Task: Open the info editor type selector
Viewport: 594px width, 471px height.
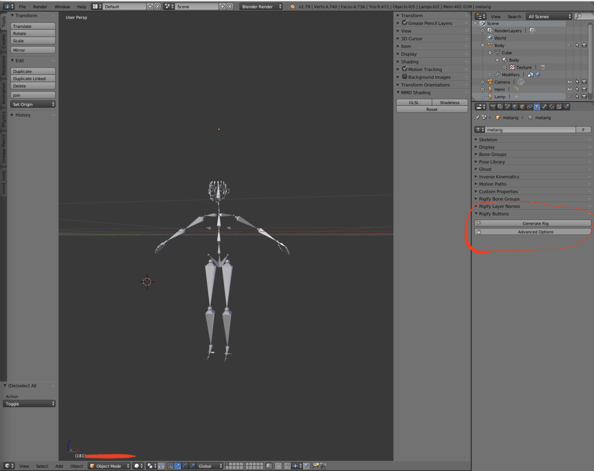Action: [9, 6]
